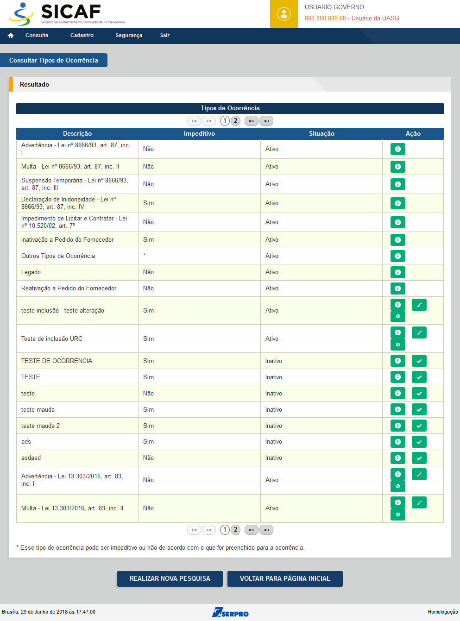The image size is (460, 621).
Task: Deactivate 'Teste de inclusão URC' row
Action: (x=398, y=345)
